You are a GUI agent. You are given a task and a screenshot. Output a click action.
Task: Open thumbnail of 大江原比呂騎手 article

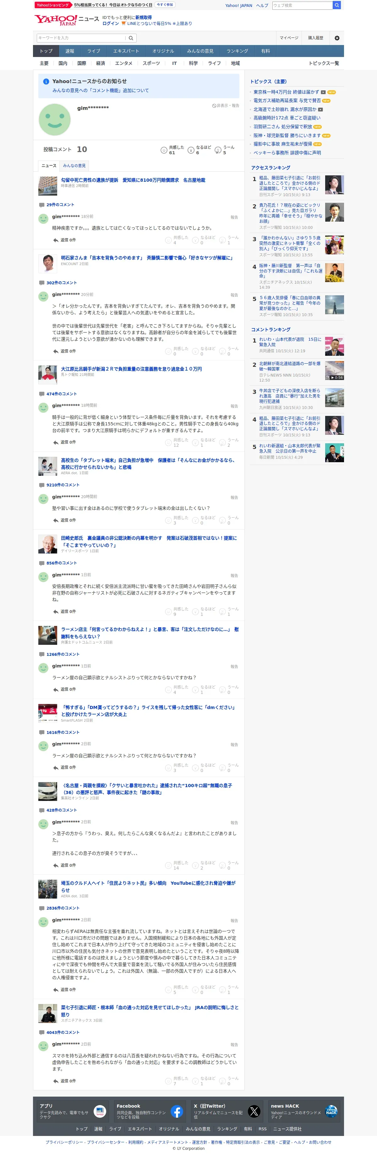coord(47,375)
